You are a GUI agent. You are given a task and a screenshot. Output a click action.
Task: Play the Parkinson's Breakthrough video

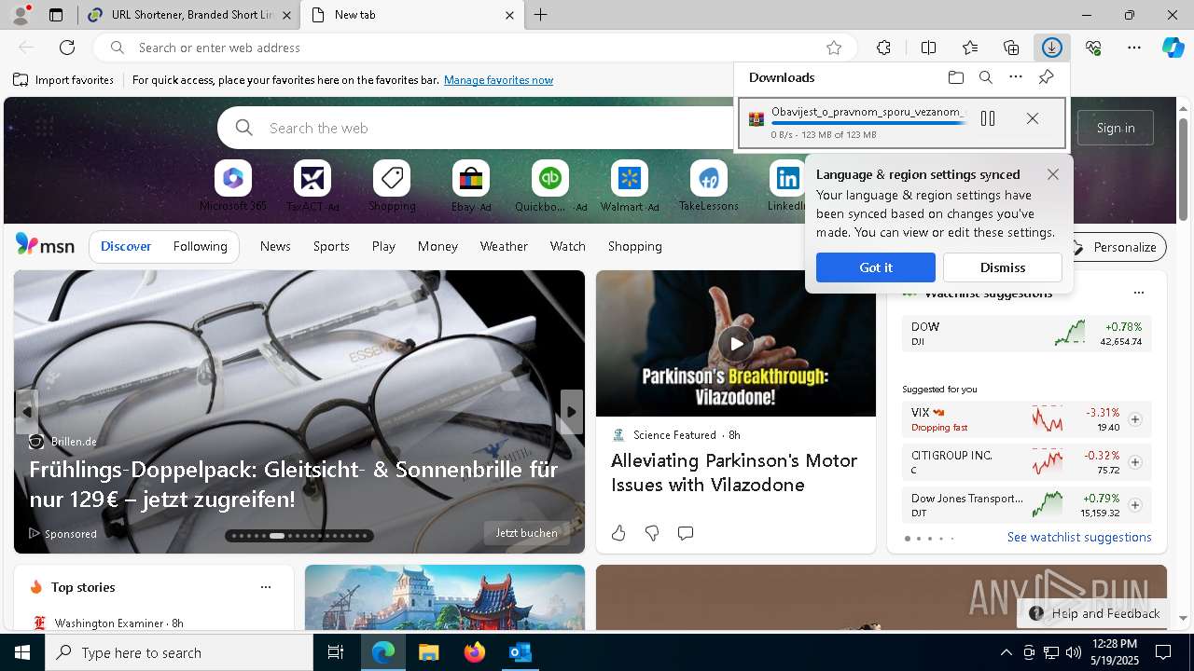[736, 344]
